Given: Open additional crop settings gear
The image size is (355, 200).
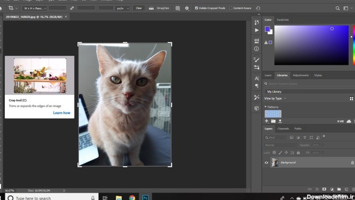Looking at the screenshot, I should [187, 8].
